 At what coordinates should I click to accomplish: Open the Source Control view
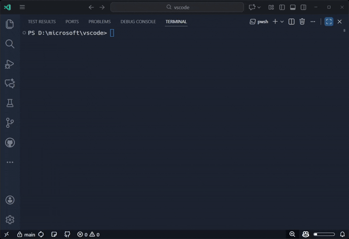[10, 123]
